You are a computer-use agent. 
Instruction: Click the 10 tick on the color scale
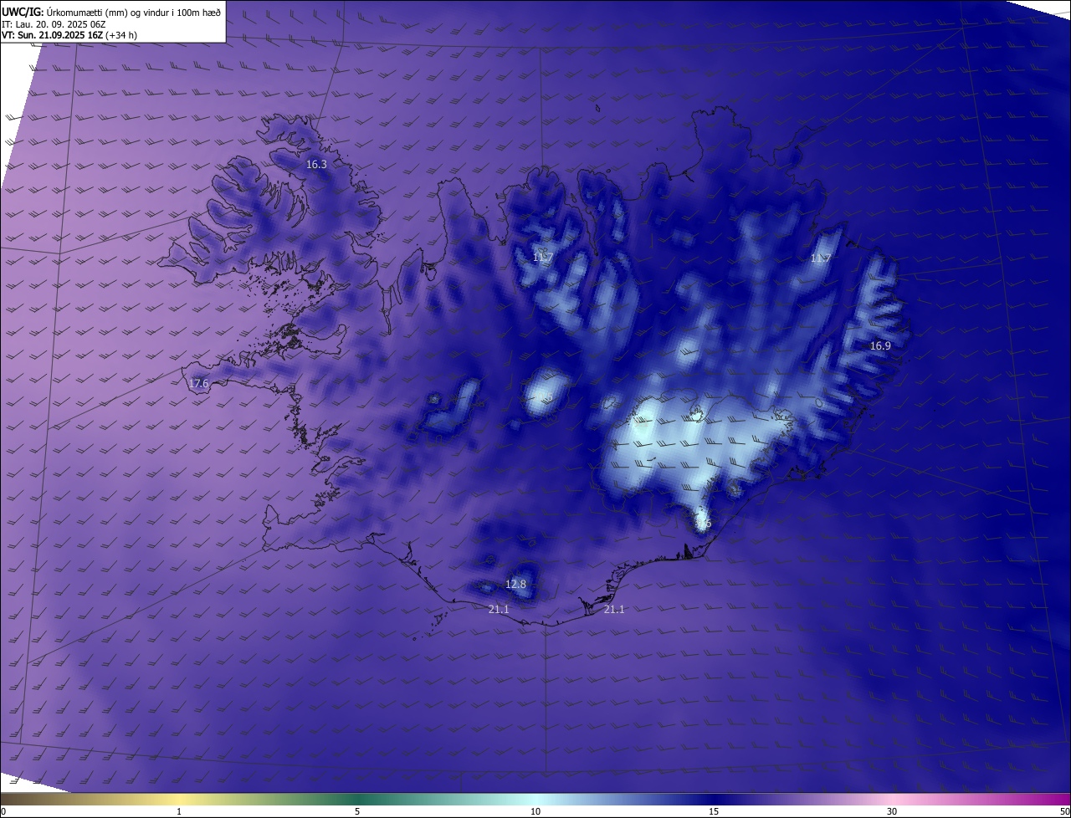click(535, 811)
